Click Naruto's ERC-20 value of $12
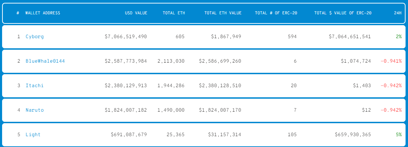 [367, 110]
